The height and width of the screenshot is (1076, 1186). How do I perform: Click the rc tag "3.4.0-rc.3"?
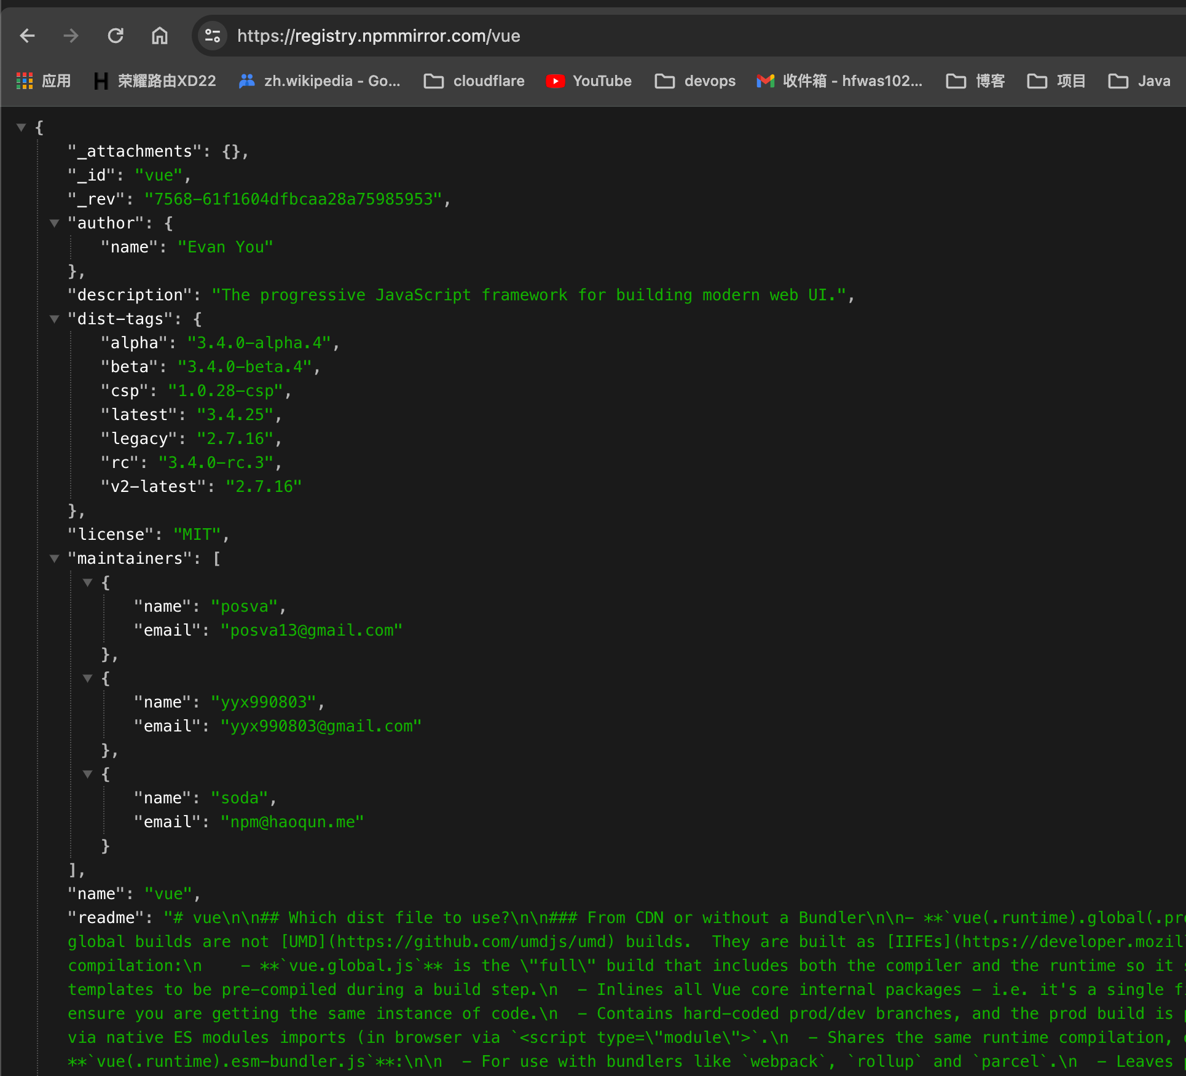click(x=216, y=462)
